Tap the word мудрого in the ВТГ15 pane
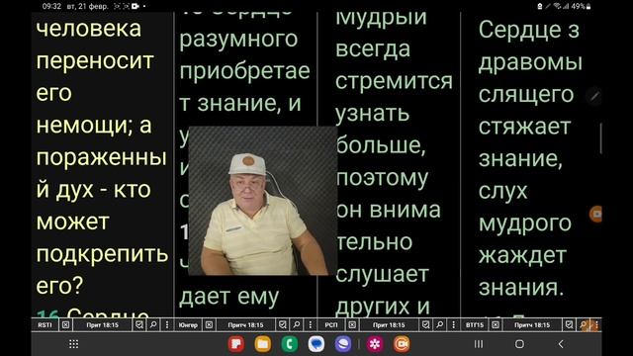 coord(525,223)
